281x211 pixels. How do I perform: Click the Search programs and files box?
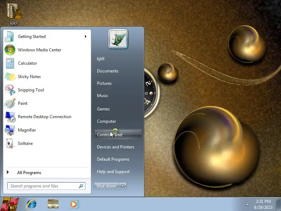click(x=46, y=186)
